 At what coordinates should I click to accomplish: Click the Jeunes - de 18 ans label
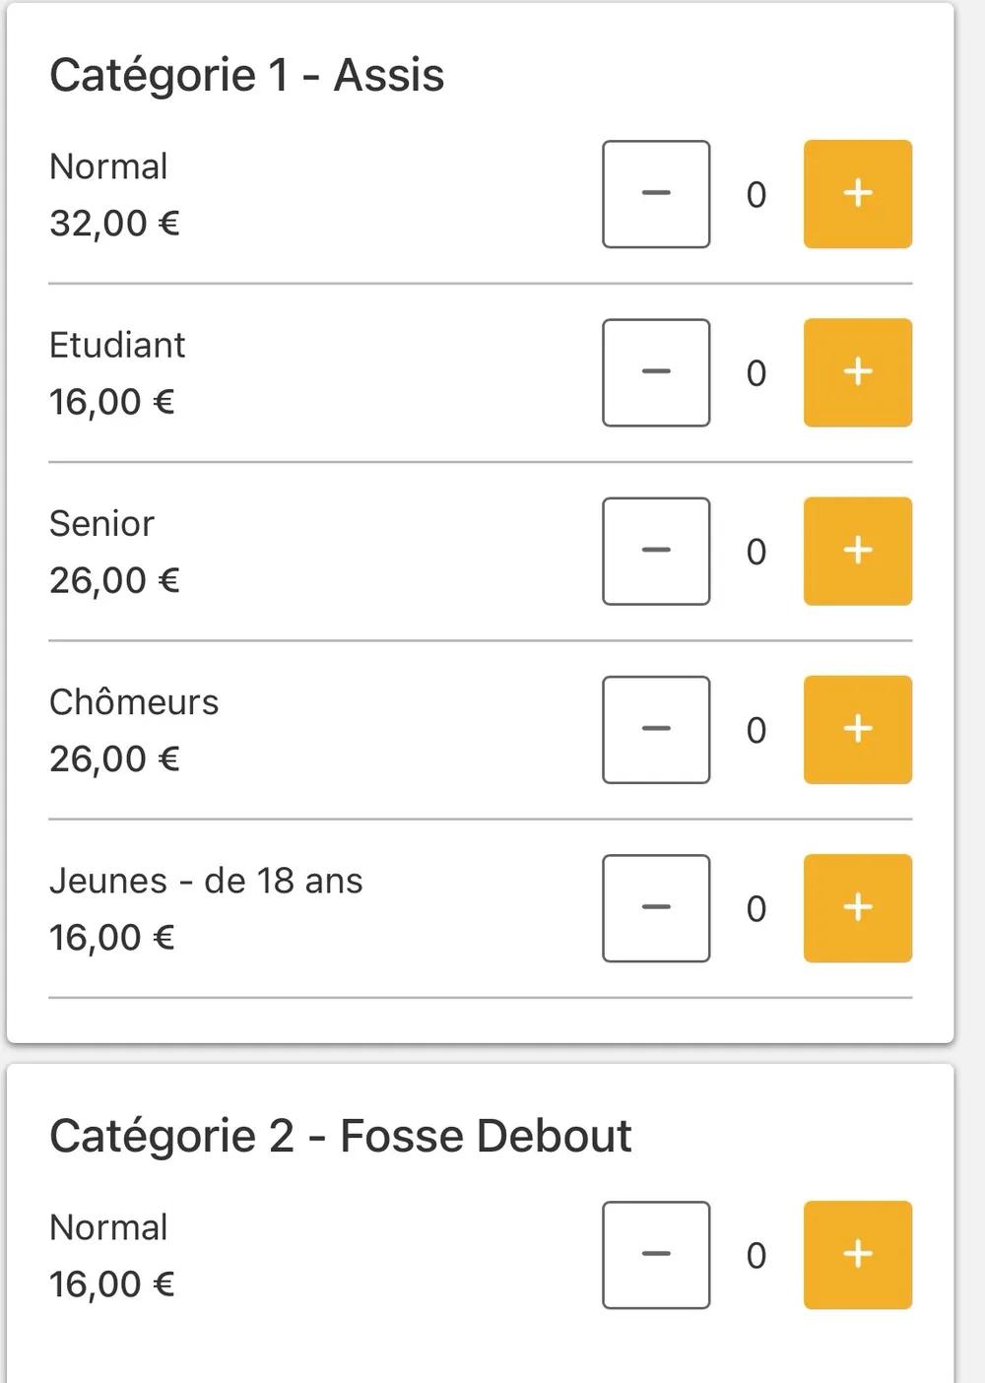pyautogui.click(x=206, y=881)
